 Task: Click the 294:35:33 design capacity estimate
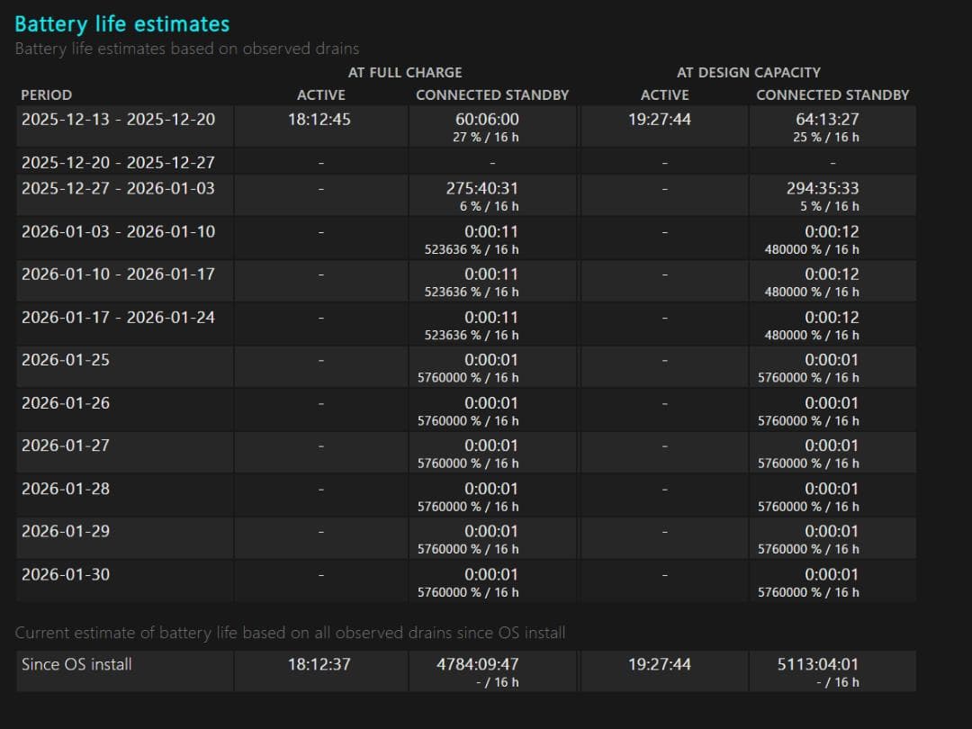tap(832, 188)
